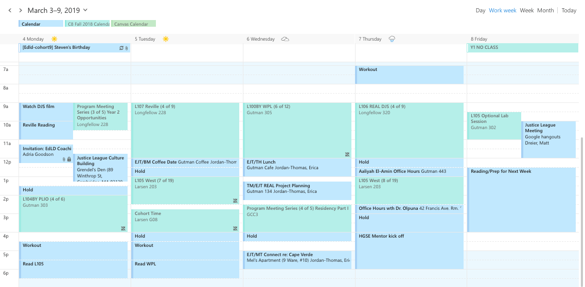The image size is (585, 287).
Task: Open Aaliyah El-Amin Office Hours event
Action: click(x=409, y=172)
